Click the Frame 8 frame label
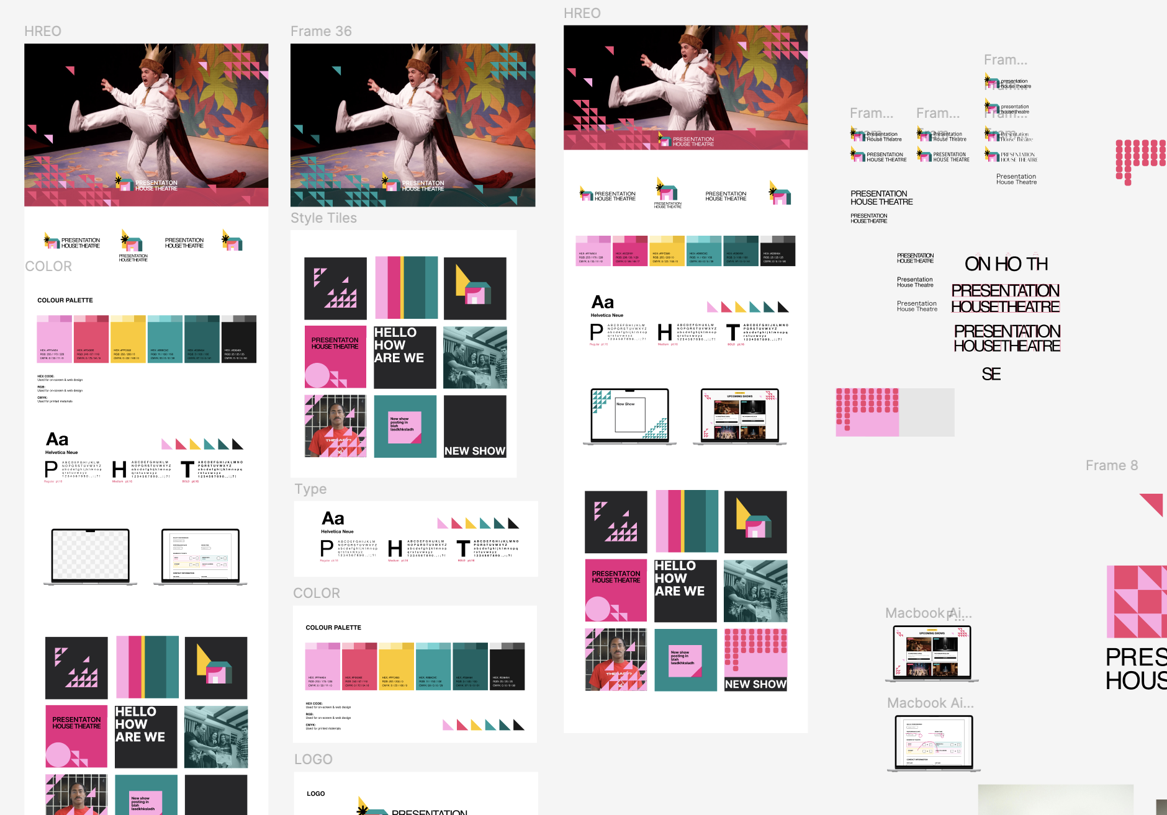The width and height of the screenshot is (1167, 815). click(x=1111, y=465)
